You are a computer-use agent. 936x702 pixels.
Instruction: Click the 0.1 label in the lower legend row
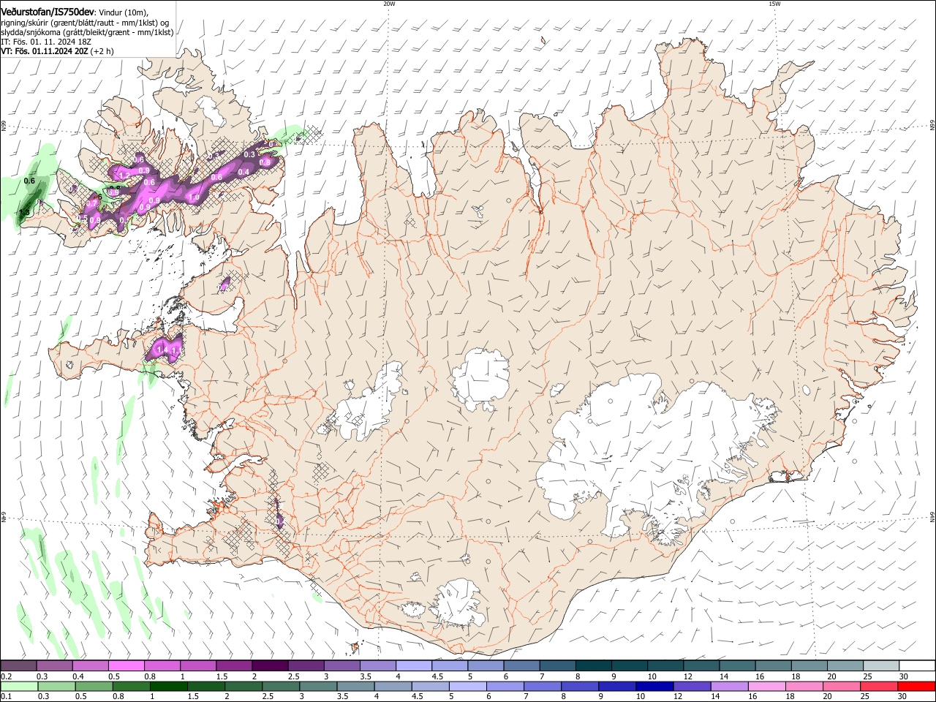pos(7,697)
